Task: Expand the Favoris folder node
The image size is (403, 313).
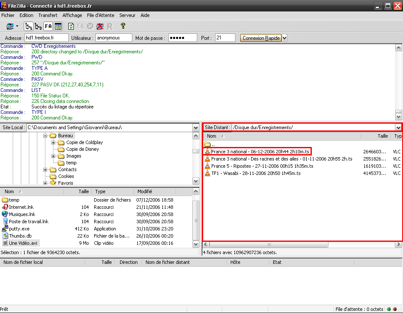Action: [45, 183]
